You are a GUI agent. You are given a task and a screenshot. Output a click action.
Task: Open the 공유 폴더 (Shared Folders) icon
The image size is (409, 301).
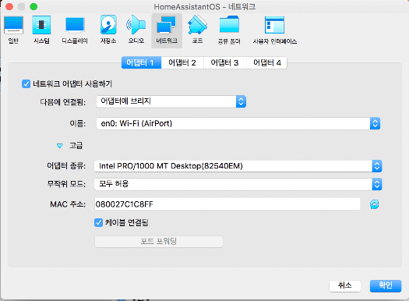(x=229, y=24)
